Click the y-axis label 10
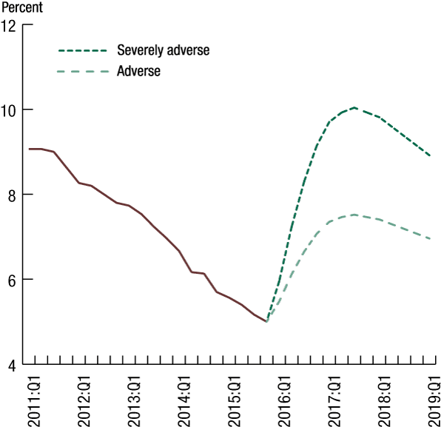The height and width of the screenshot is (427, 444). 9,110
